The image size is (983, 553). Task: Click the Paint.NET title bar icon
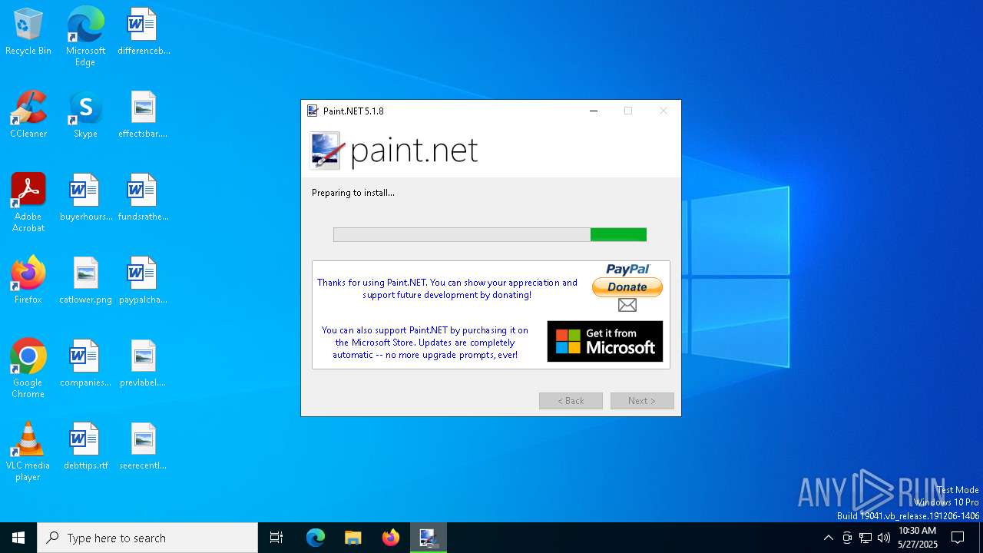(313, 111)
